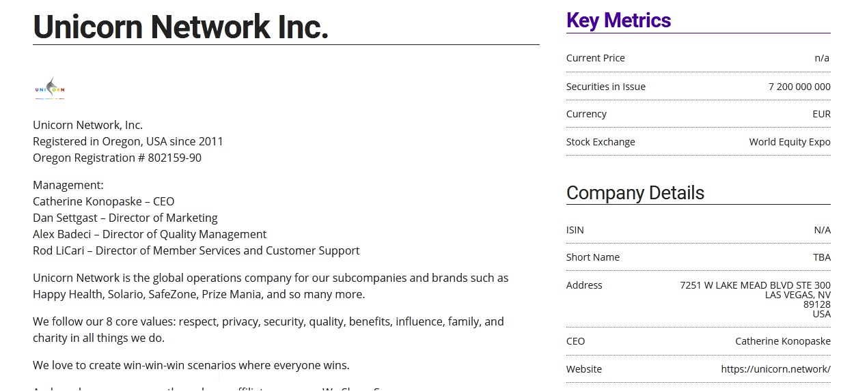841x391 pixels.
Task: Click the EUR currency value
Action: point(821,114)
